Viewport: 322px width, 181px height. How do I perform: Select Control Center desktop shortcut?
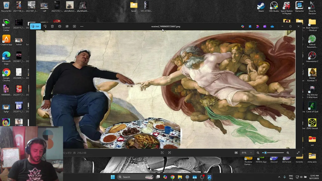coord(6,25)
